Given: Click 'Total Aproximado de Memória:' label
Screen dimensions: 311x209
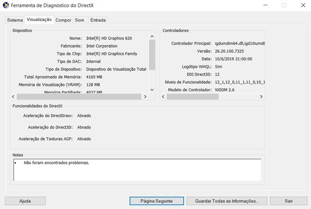Looking at the screenshot, I should pyautogui.click(x=53, y=77).
